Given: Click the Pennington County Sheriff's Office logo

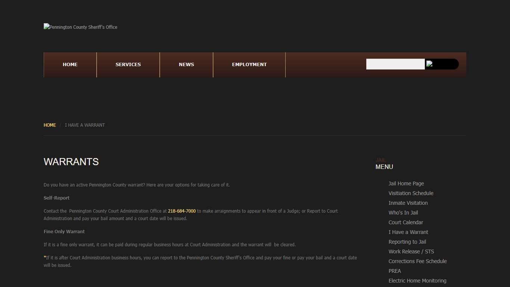Looking at the screenshot, I should click(x=80, y=27).
